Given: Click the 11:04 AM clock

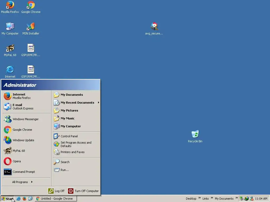Looking at the screenshot, I should point(261,199).
